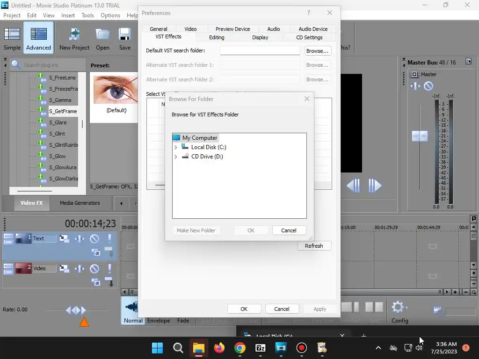The image size is (479, 359).
Task: Open the Media Generators tab
Action: (80, 203)
